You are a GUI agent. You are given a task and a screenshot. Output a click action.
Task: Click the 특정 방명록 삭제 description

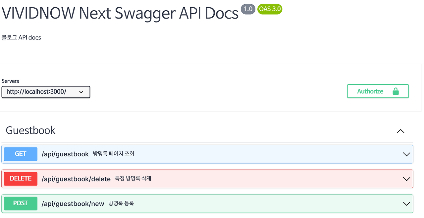pyautogui.click(x=133, y=179)
